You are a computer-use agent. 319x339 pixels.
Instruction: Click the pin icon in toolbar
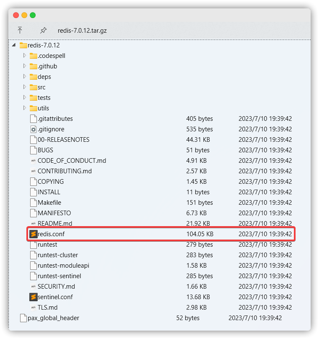point(44,30)
